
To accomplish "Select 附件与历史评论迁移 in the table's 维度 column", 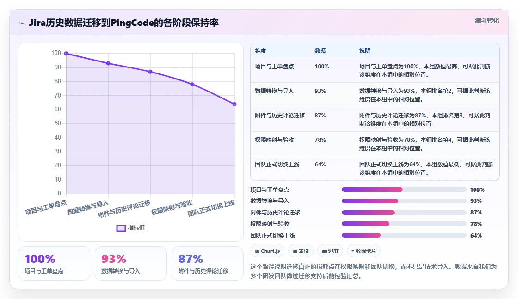I will [280, 115].
